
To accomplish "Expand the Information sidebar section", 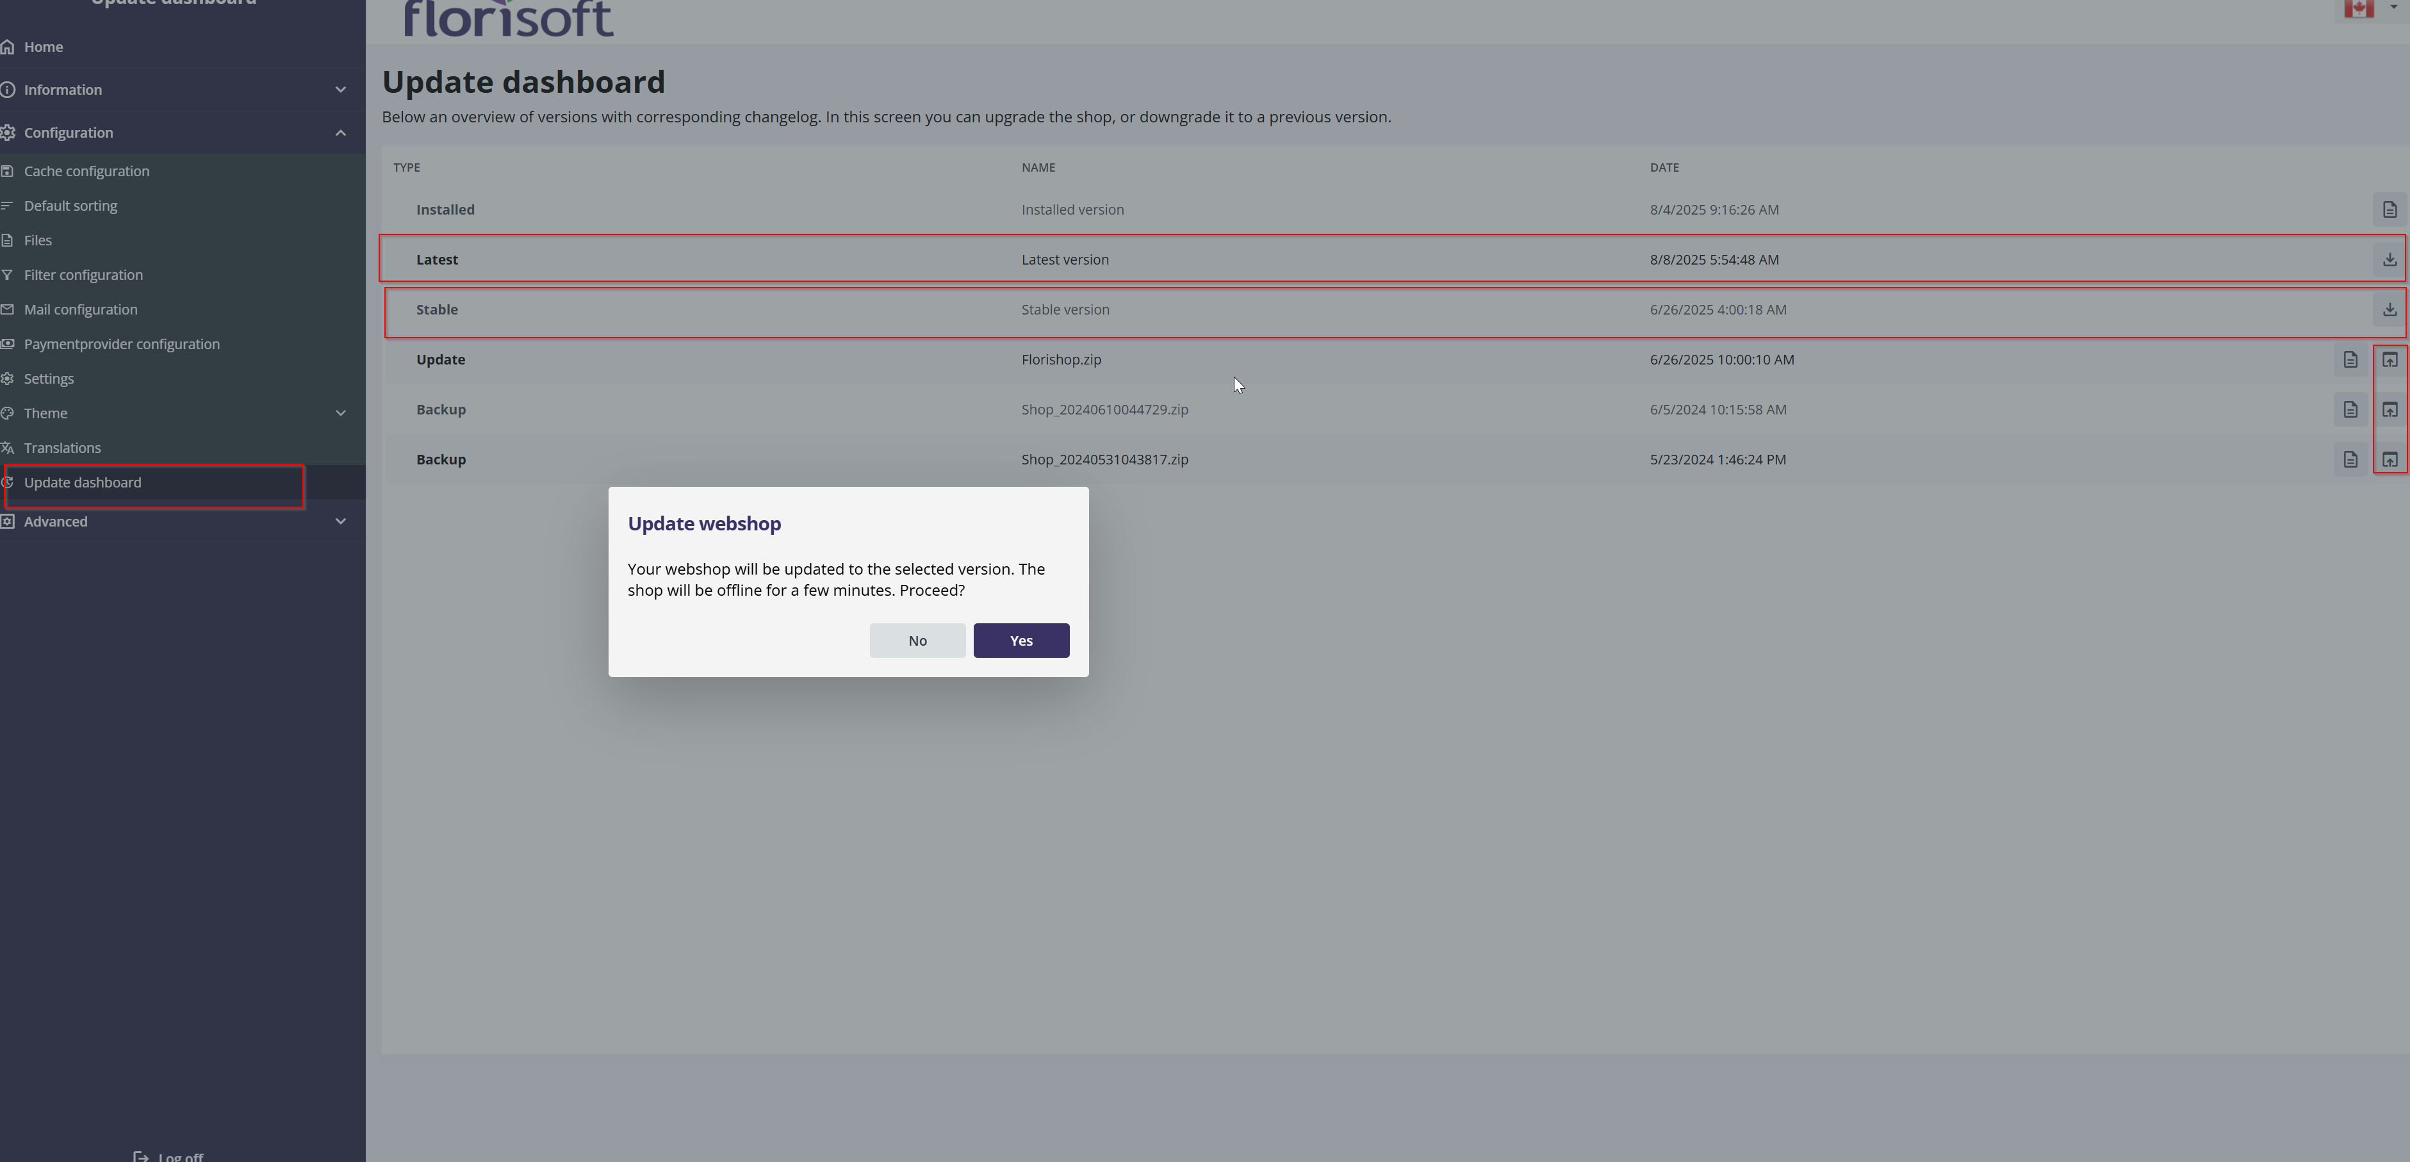I will (x=341, y=90).
